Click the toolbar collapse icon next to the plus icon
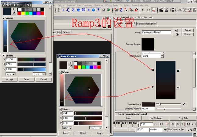Image resolution: width=197 pixels, height=137 pixels. 59,10
